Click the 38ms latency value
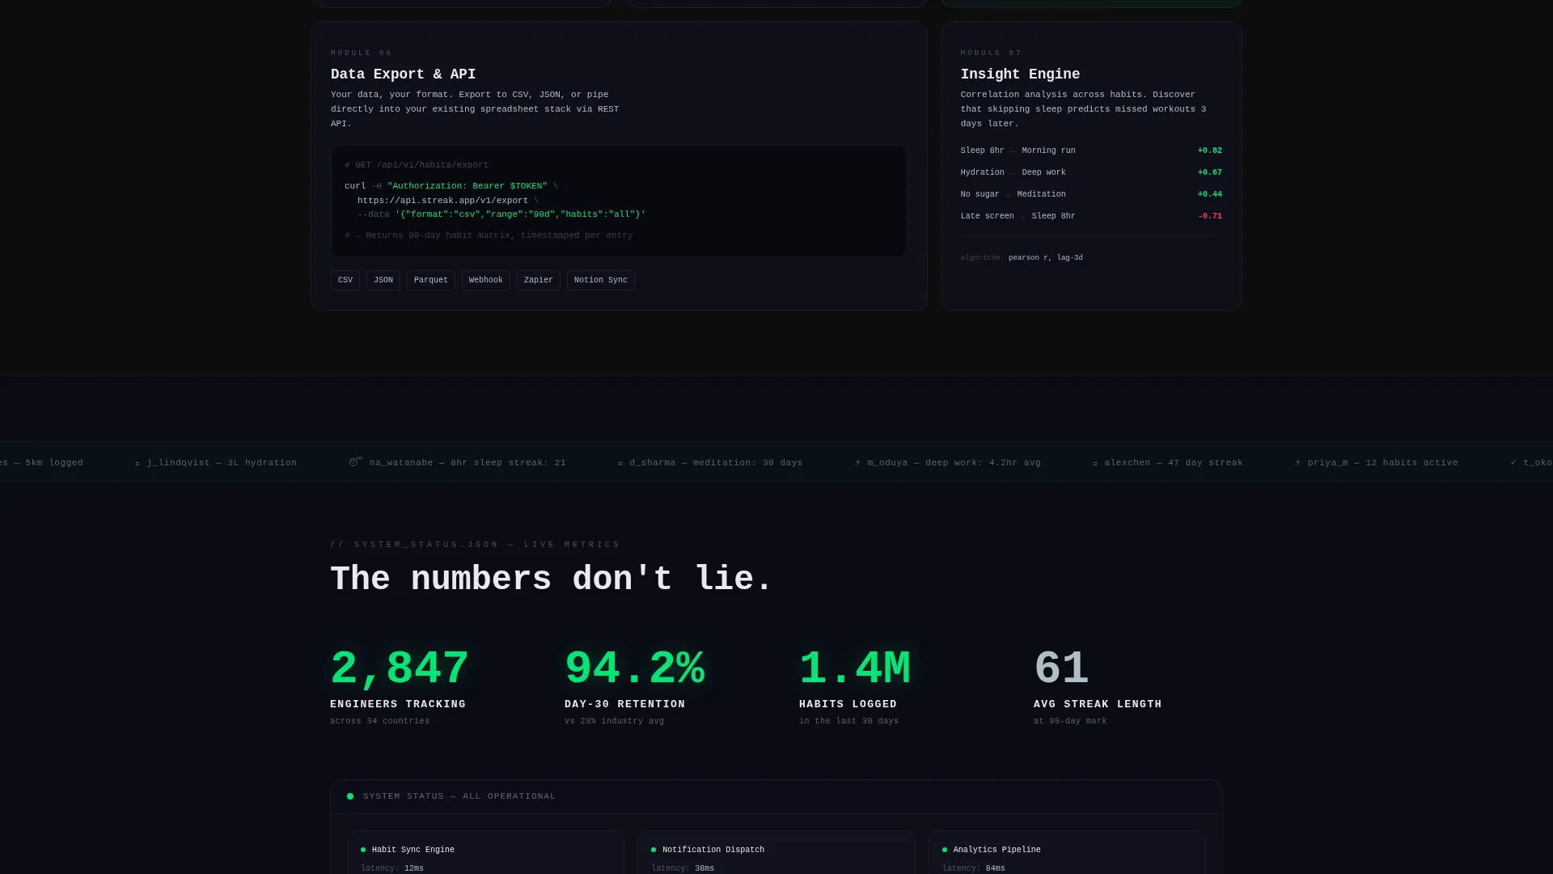Viewport: 1553px width, 874px height. (x=705, y=868)
